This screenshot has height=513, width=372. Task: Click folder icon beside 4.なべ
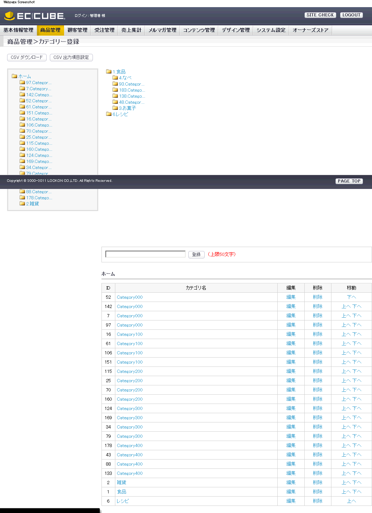tap(115, 78)
